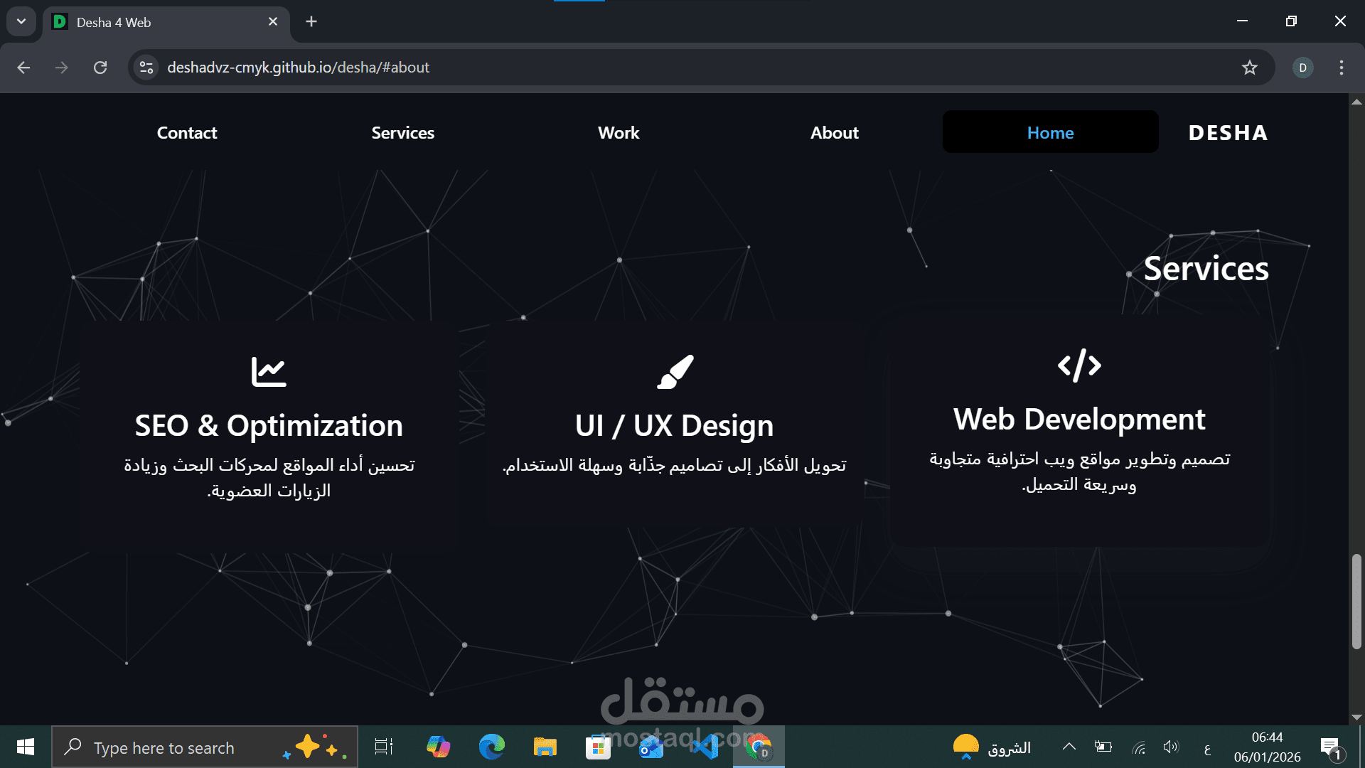
Task: Navigate to the About menu item
Action: 834,133
